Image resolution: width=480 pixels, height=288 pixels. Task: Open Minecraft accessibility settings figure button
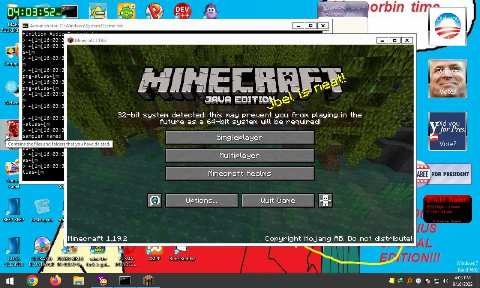click(x=325, y=201)
